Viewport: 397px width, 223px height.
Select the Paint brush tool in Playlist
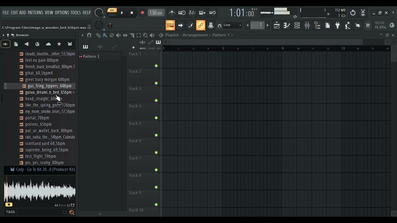[x=105, y=35]
